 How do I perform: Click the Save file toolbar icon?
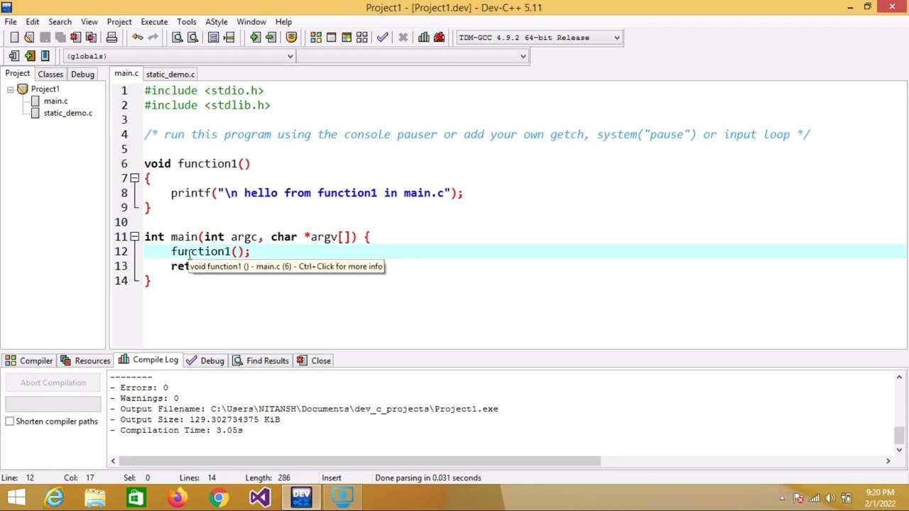click(x=45, y=37)
